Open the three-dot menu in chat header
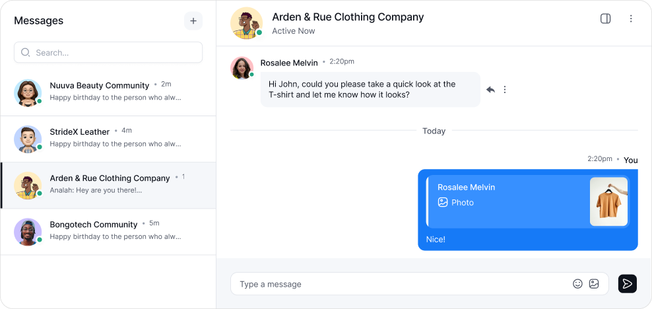 (x=631, y=18)
